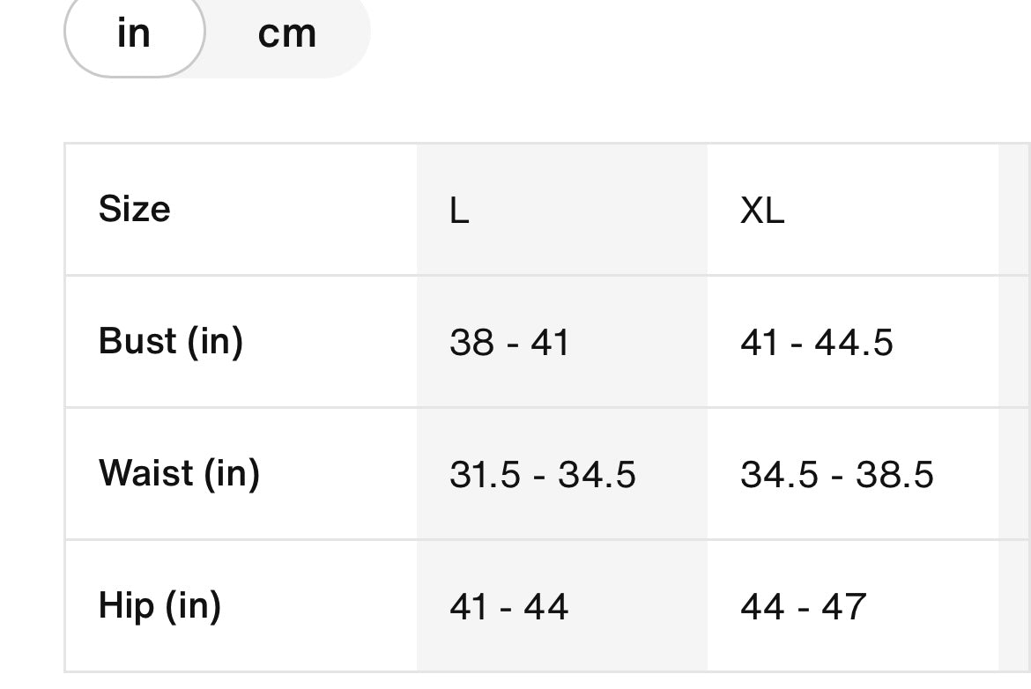Click the L waist range cell

pos(543,474)
